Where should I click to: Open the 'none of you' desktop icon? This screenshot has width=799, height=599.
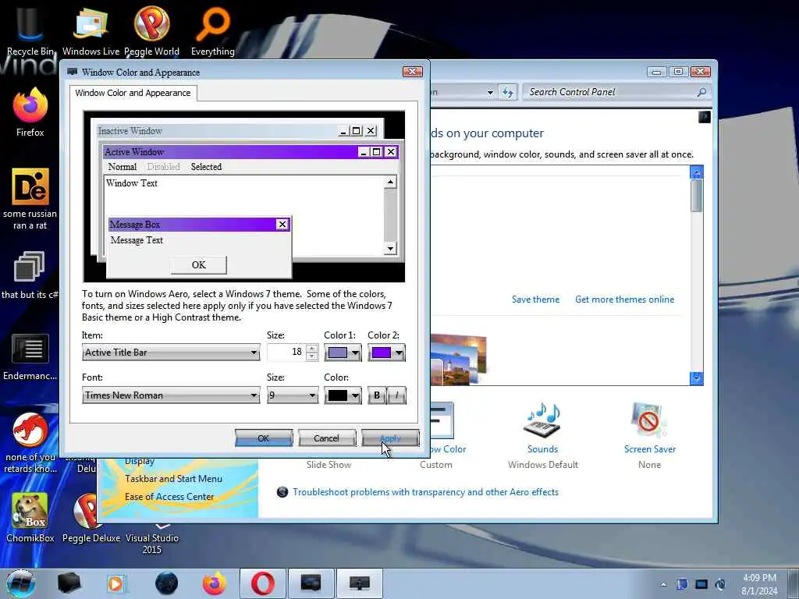(x=30, y=442)
